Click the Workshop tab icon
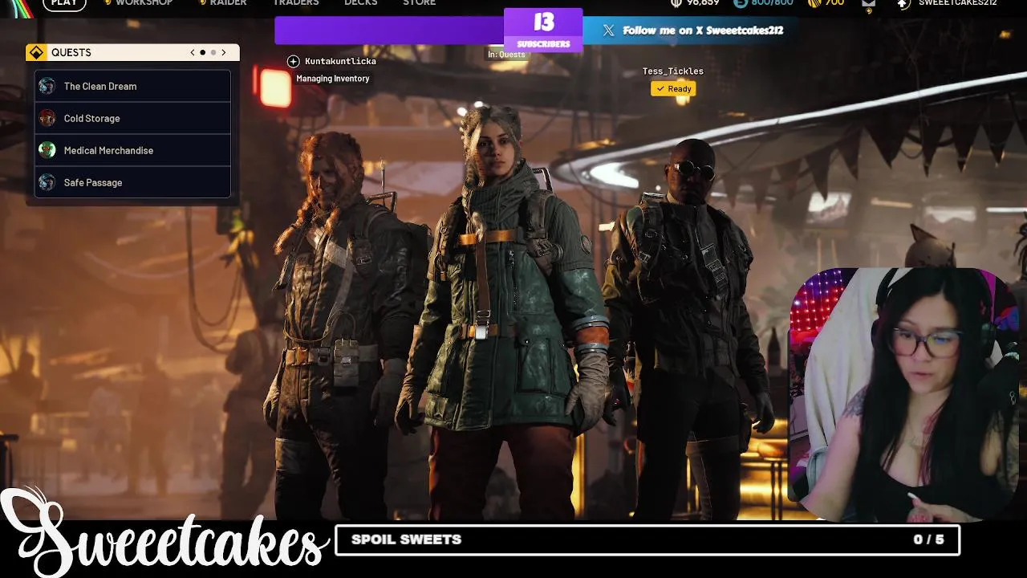 [108, 2]
